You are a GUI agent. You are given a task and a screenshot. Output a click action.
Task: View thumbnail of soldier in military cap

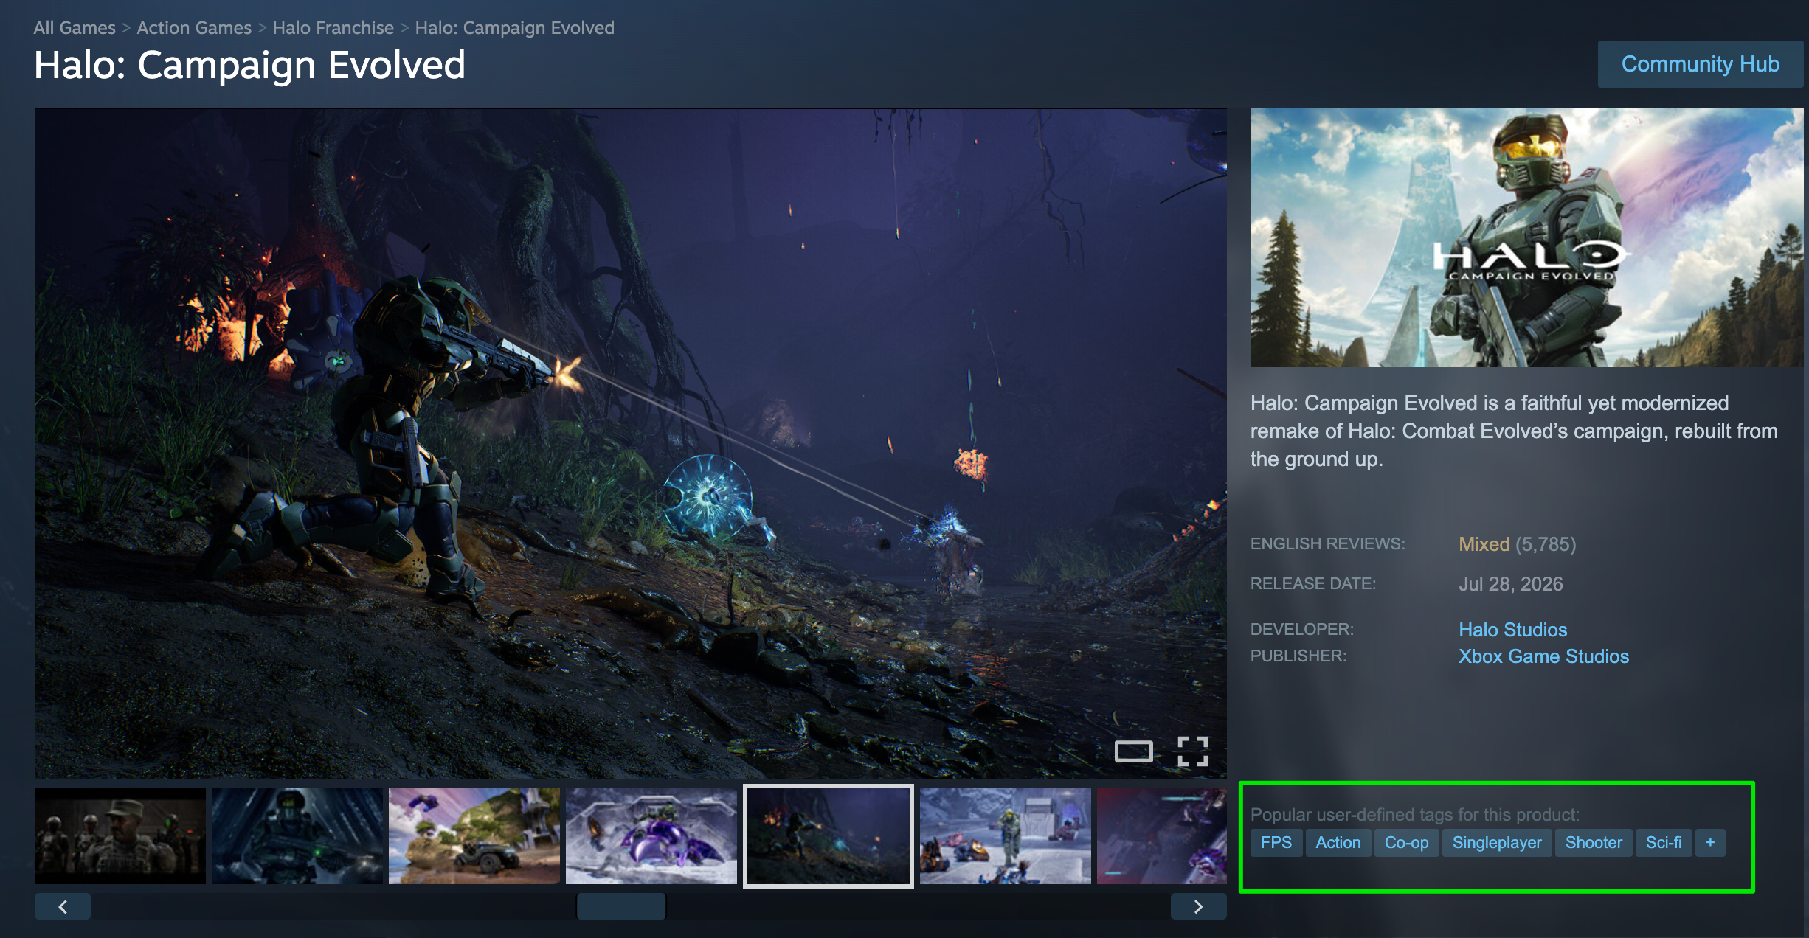[x=120, y=836]
